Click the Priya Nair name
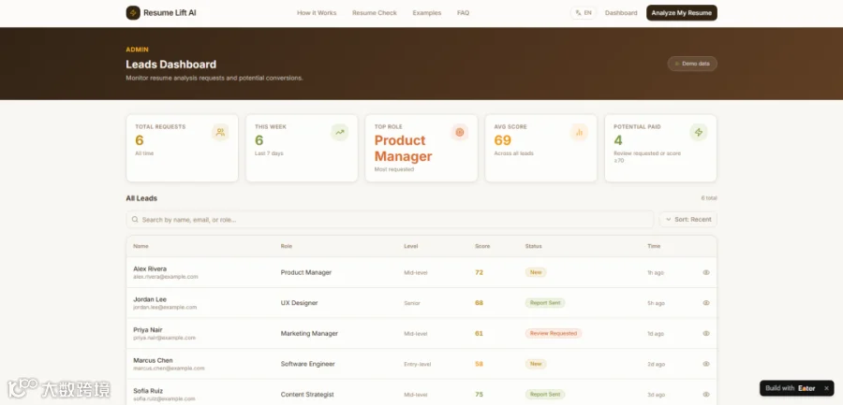Image resolution: width=843 pixels, height=405 pixels. [x=148, y=330]
